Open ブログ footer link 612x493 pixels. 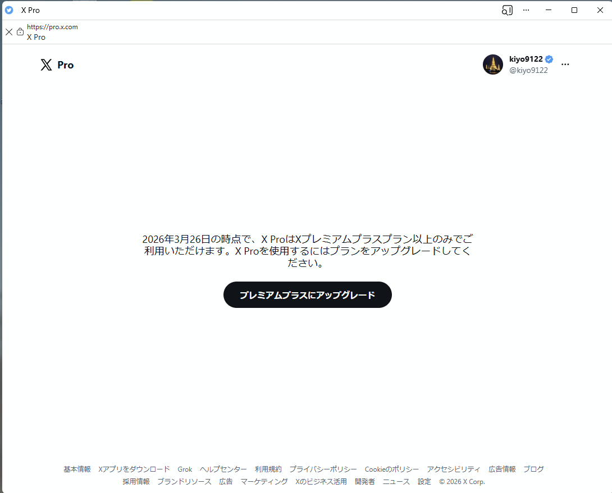[533, 469]
